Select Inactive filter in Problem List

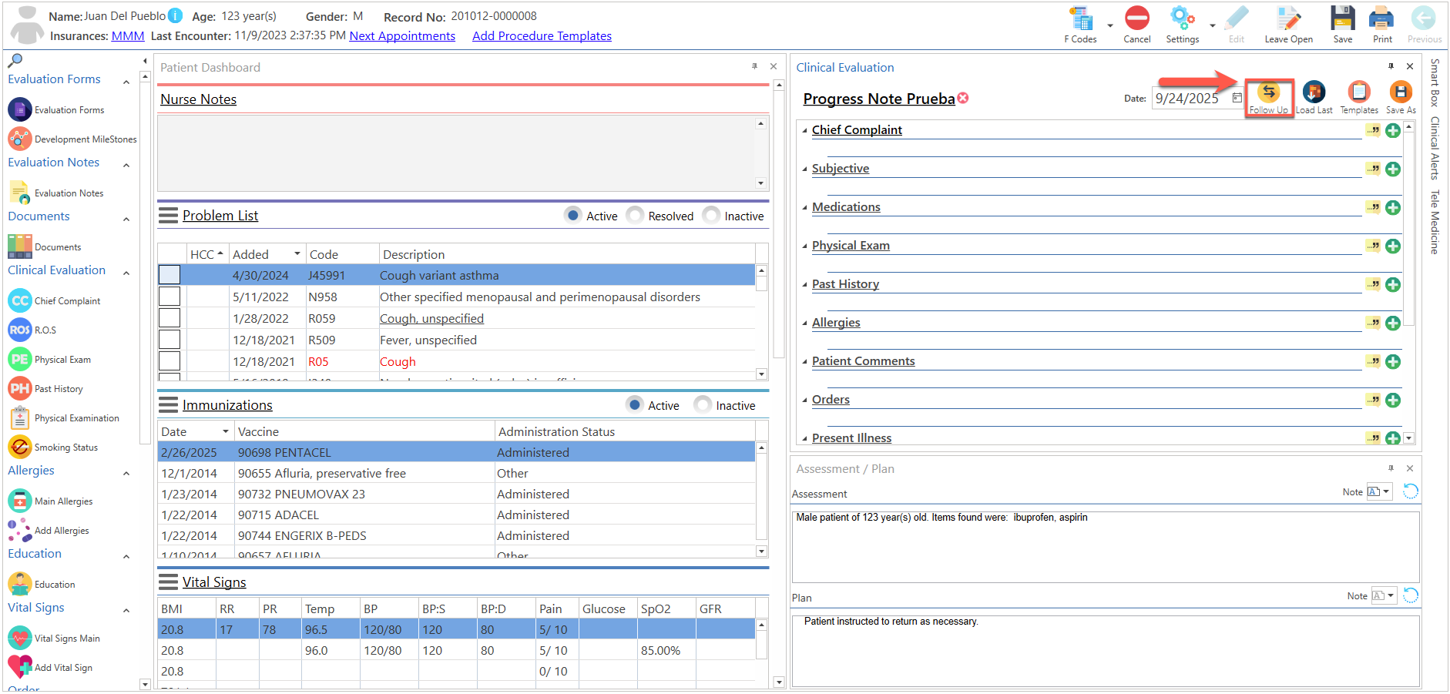pyautogui.click(x=711, y=215)
